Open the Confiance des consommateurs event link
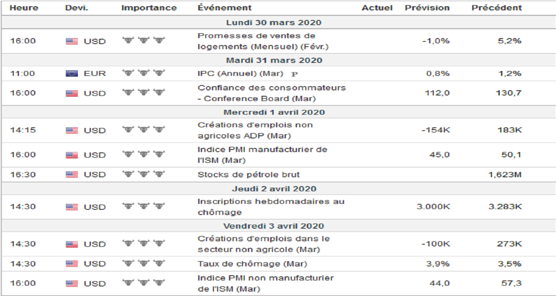Viewport: 556px width, 296px height. click(271, 93)
